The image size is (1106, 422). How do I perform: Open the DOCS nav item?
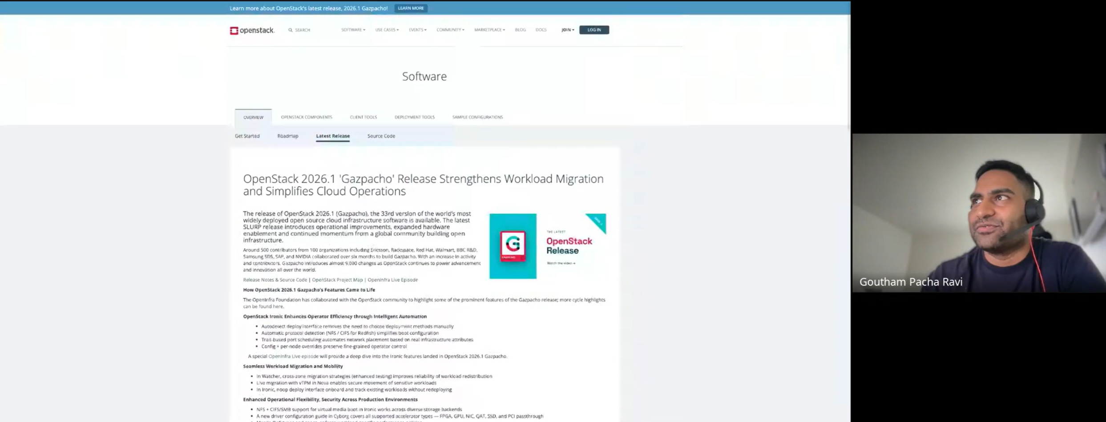pos(541,30)
